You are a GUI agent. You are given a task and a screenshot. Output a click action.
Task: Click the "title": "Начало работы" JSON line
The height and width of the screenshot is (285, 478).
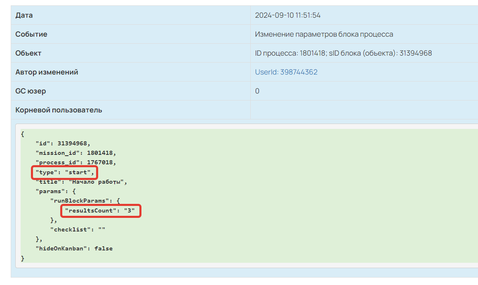click(x=81, y=182)
